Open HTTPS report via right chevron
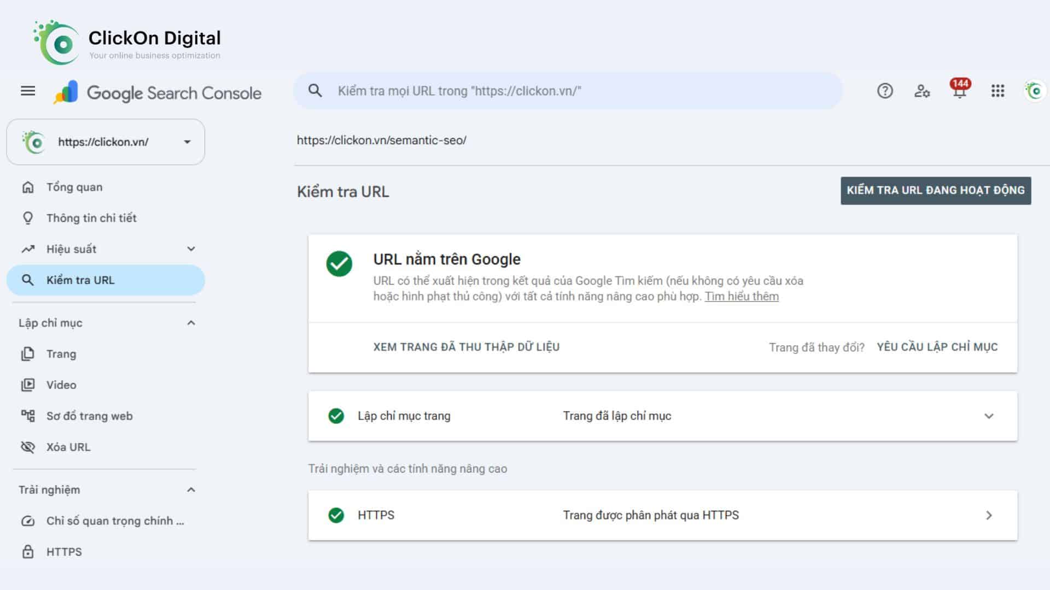The height and width of the screenshot is (590, 1050). point(989,515)
